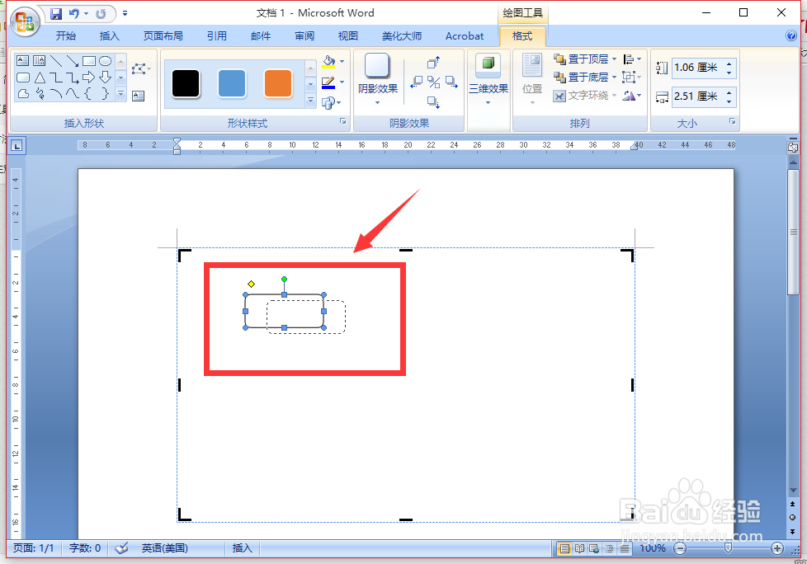
Task: Switch to Full Screen Reading view
Action: [579, 548]
